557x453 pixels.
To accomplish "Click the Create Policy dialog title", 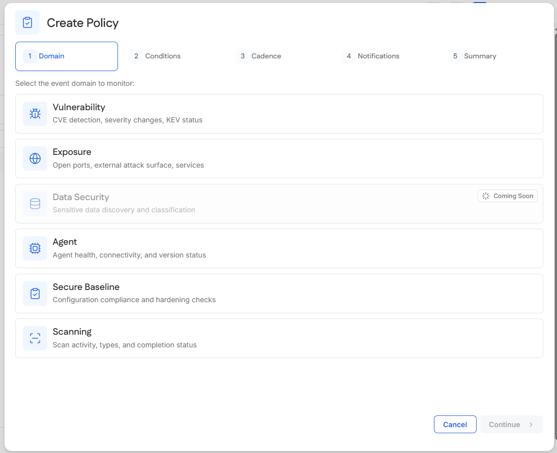I will click(x=83, y=23).
